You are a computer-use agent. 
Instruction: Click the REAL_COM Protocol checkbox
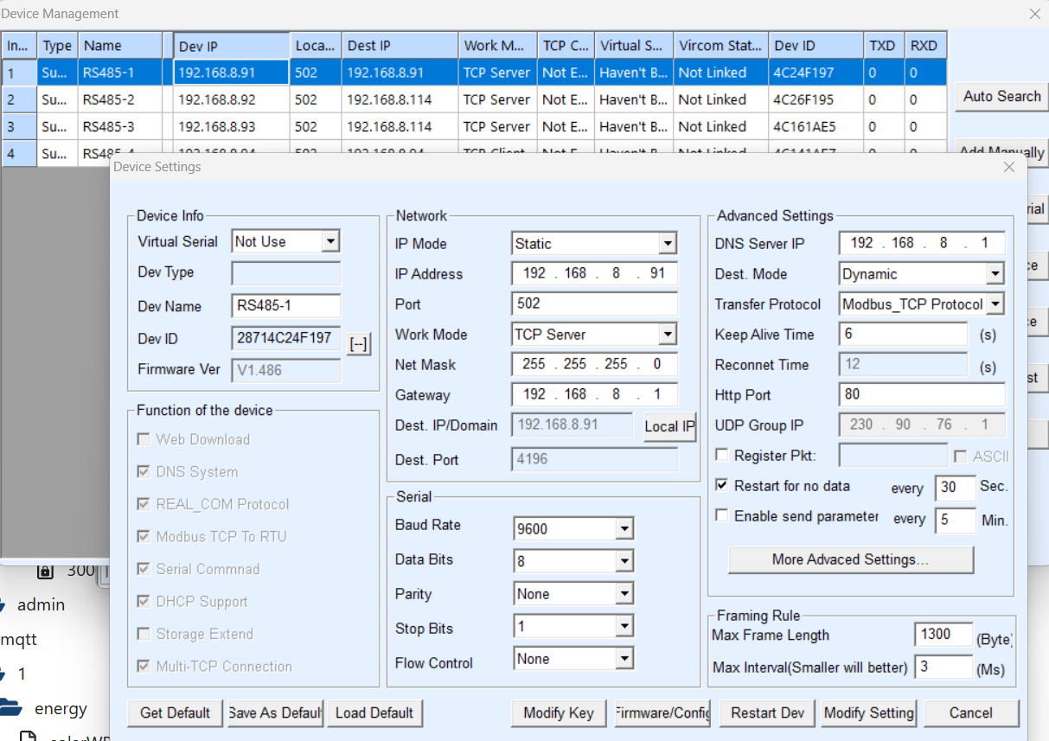tap(144, 504)
